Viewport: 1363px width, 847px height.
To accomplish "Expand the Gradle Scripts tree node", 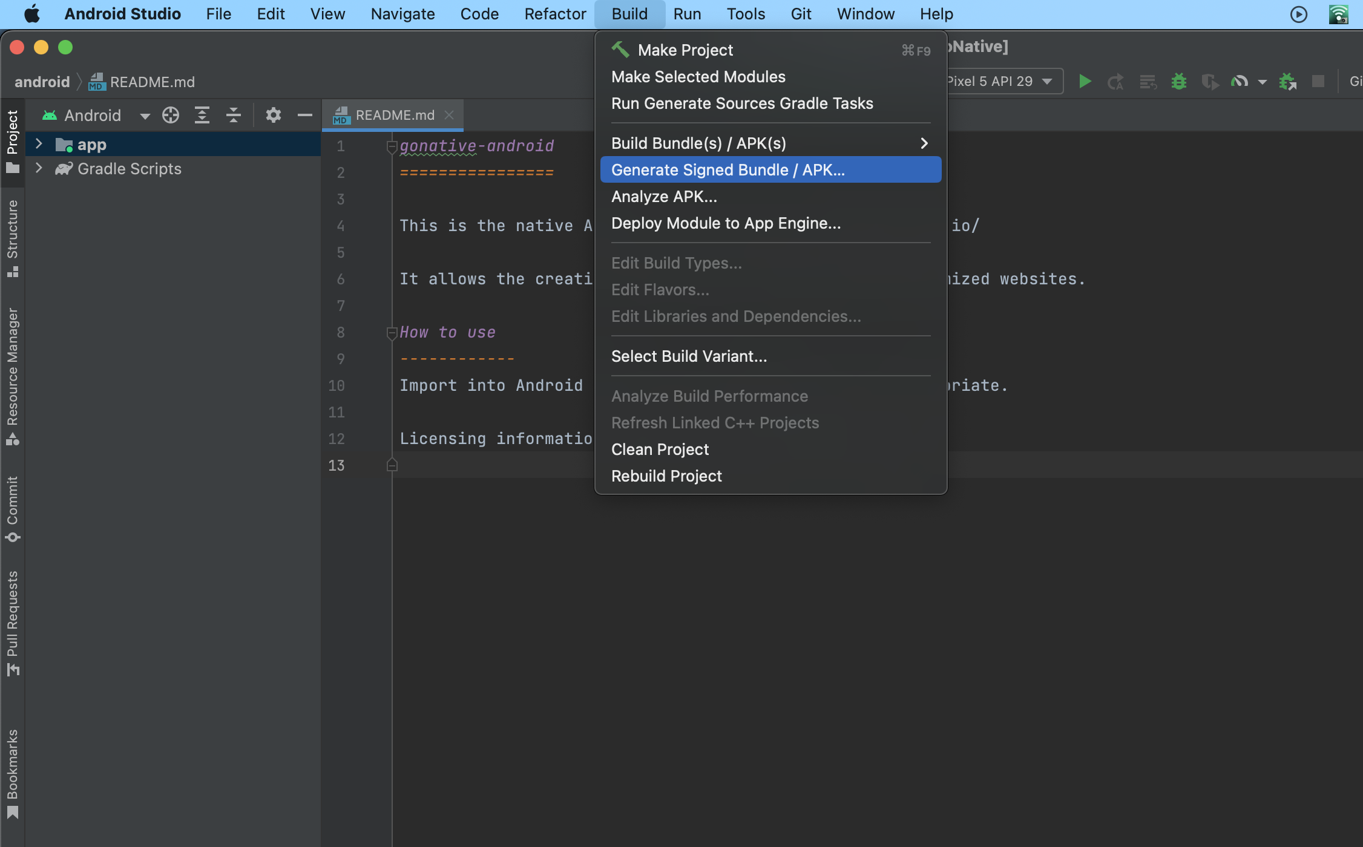I will tap(39, 168).
